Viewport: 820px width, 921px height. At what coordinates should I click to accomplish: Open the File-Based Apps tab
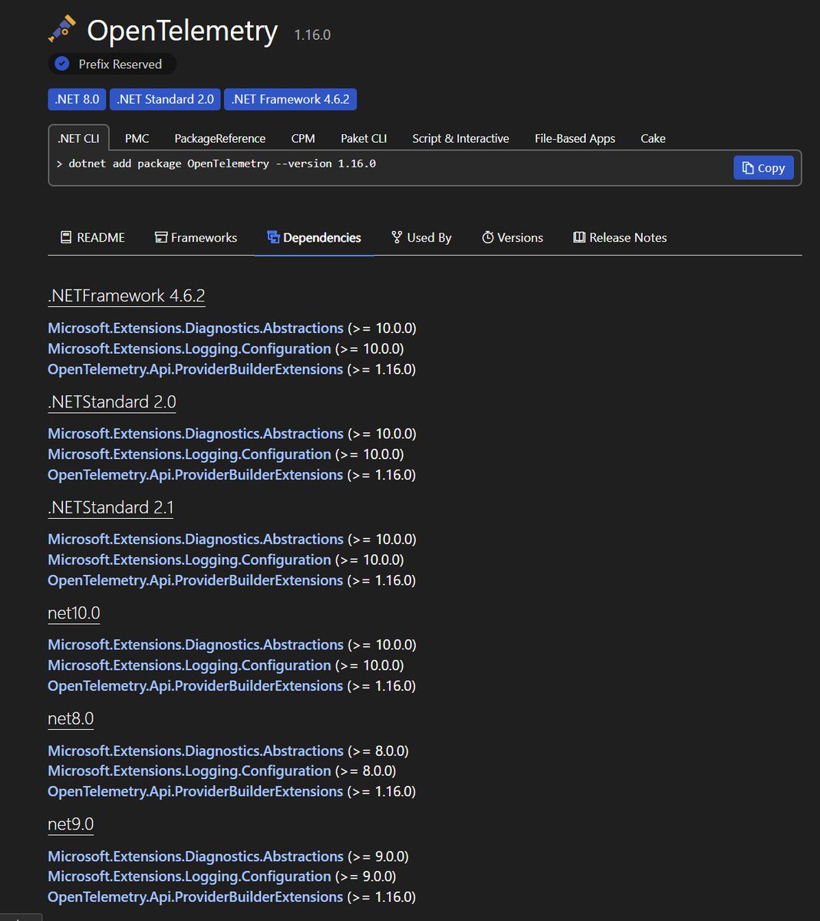(x=575, y=138)
